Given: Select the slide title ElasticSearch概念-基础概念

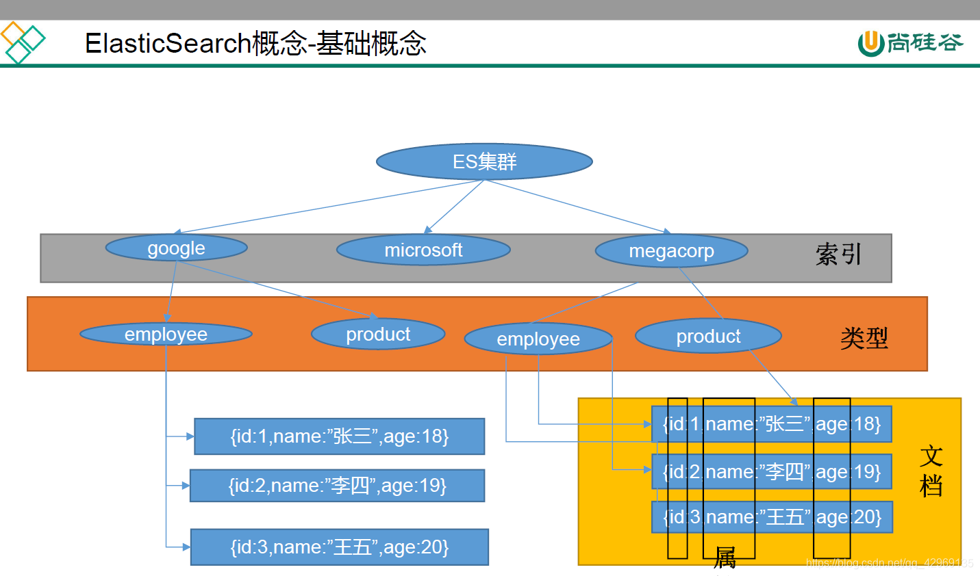Looking at the screenshot, I should click(x=255, y=43).
